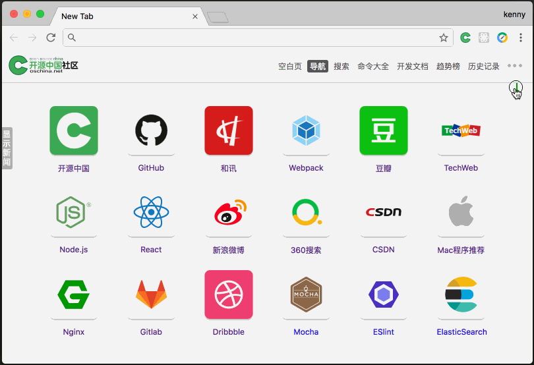Click the purple ESlint hexagon icon

pos(384,295)
